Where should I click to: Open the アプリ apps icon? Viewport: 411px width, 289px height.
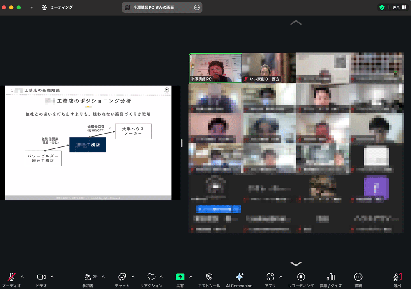pyautogui.click(x=270, y=277)
